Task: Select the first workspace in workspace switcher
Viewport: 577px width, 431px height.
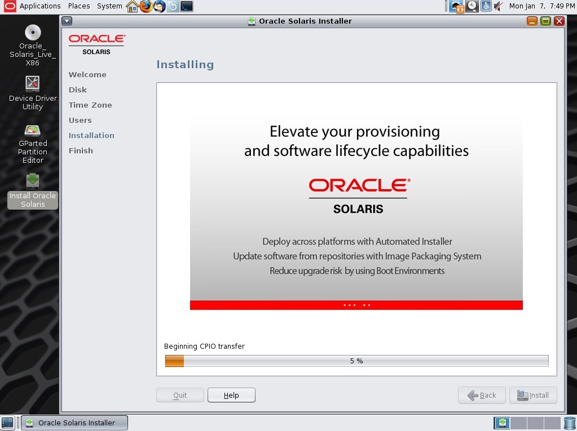Action: click(502, 423)
